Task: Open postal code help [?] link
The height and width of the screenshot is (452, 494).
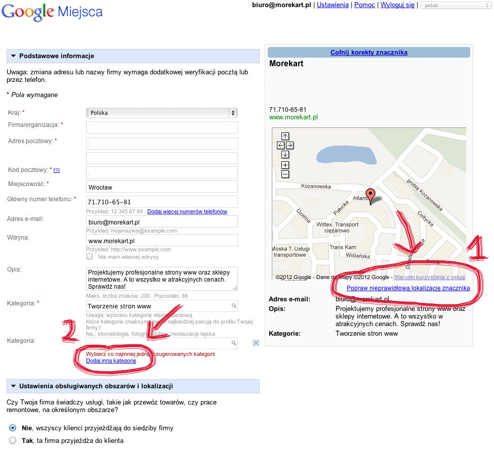Action: (x=56, y=170)
